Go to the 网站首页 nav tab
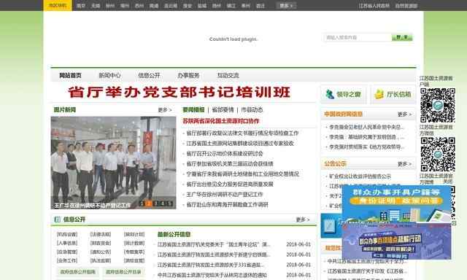Screen dimensions: 467x280 tap(70, 76)
